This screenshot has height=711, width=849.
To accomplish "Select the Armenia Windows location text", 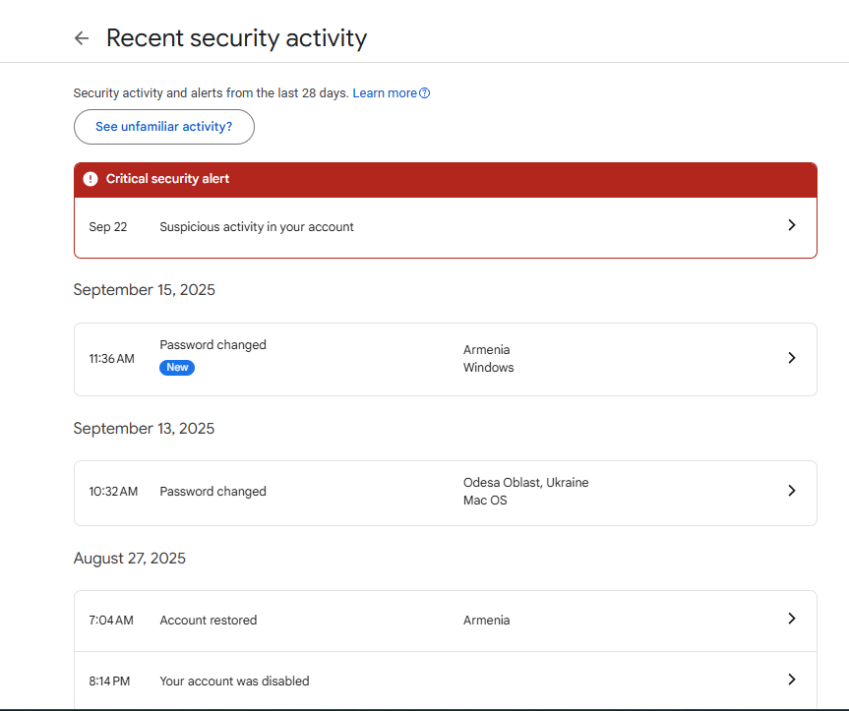I will (488, 358).
